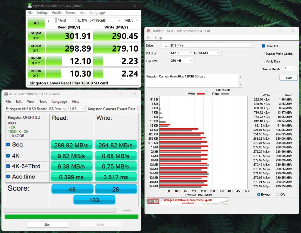Click the Start button in AS SSD Benchmark
301x233 pixels.
(48, 224)
